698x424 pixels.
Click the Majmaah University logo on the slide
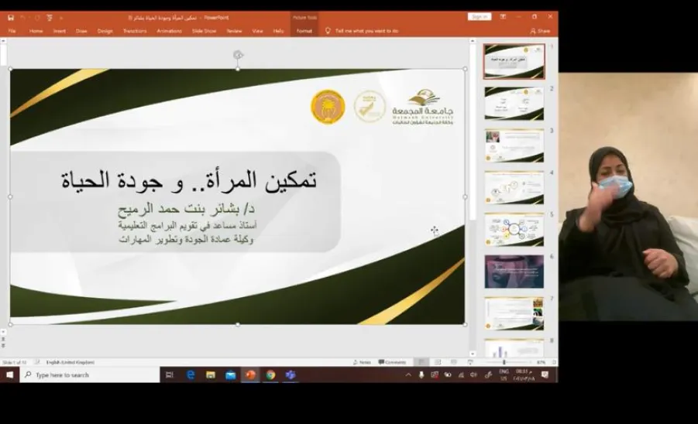pos(422,107)
